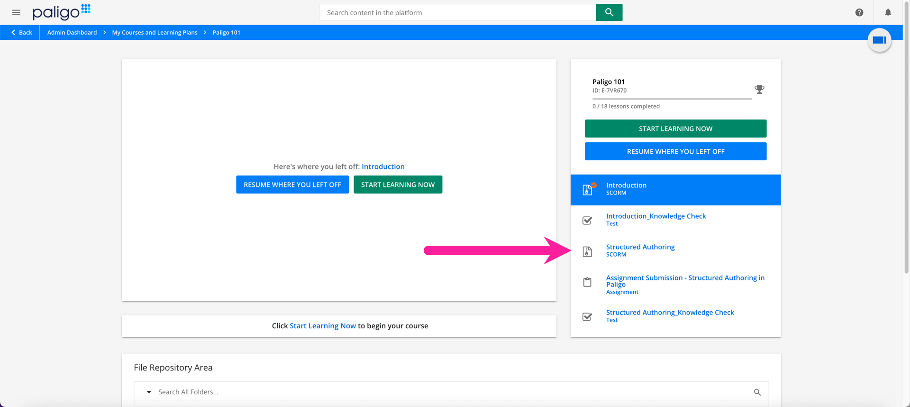The image size is (910, 407).
Task: Go Back using the breadcrumb bar
Action: click(22, 32)
